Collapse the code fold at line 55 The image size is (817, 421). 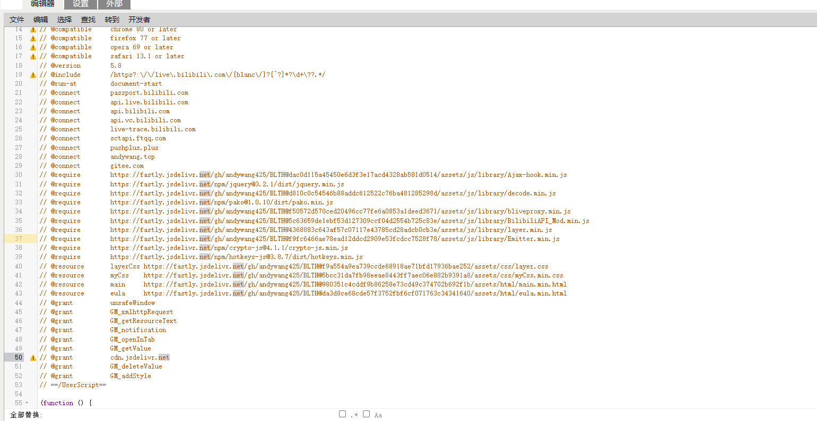tap(25, 402)
